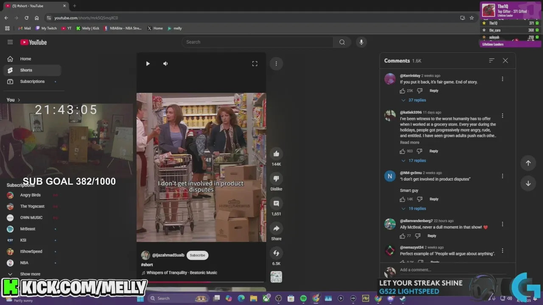Image resolution: width=543 pixels, height=305 pixels.
Task: Click the YouTube logo
Action: point(34,42)
